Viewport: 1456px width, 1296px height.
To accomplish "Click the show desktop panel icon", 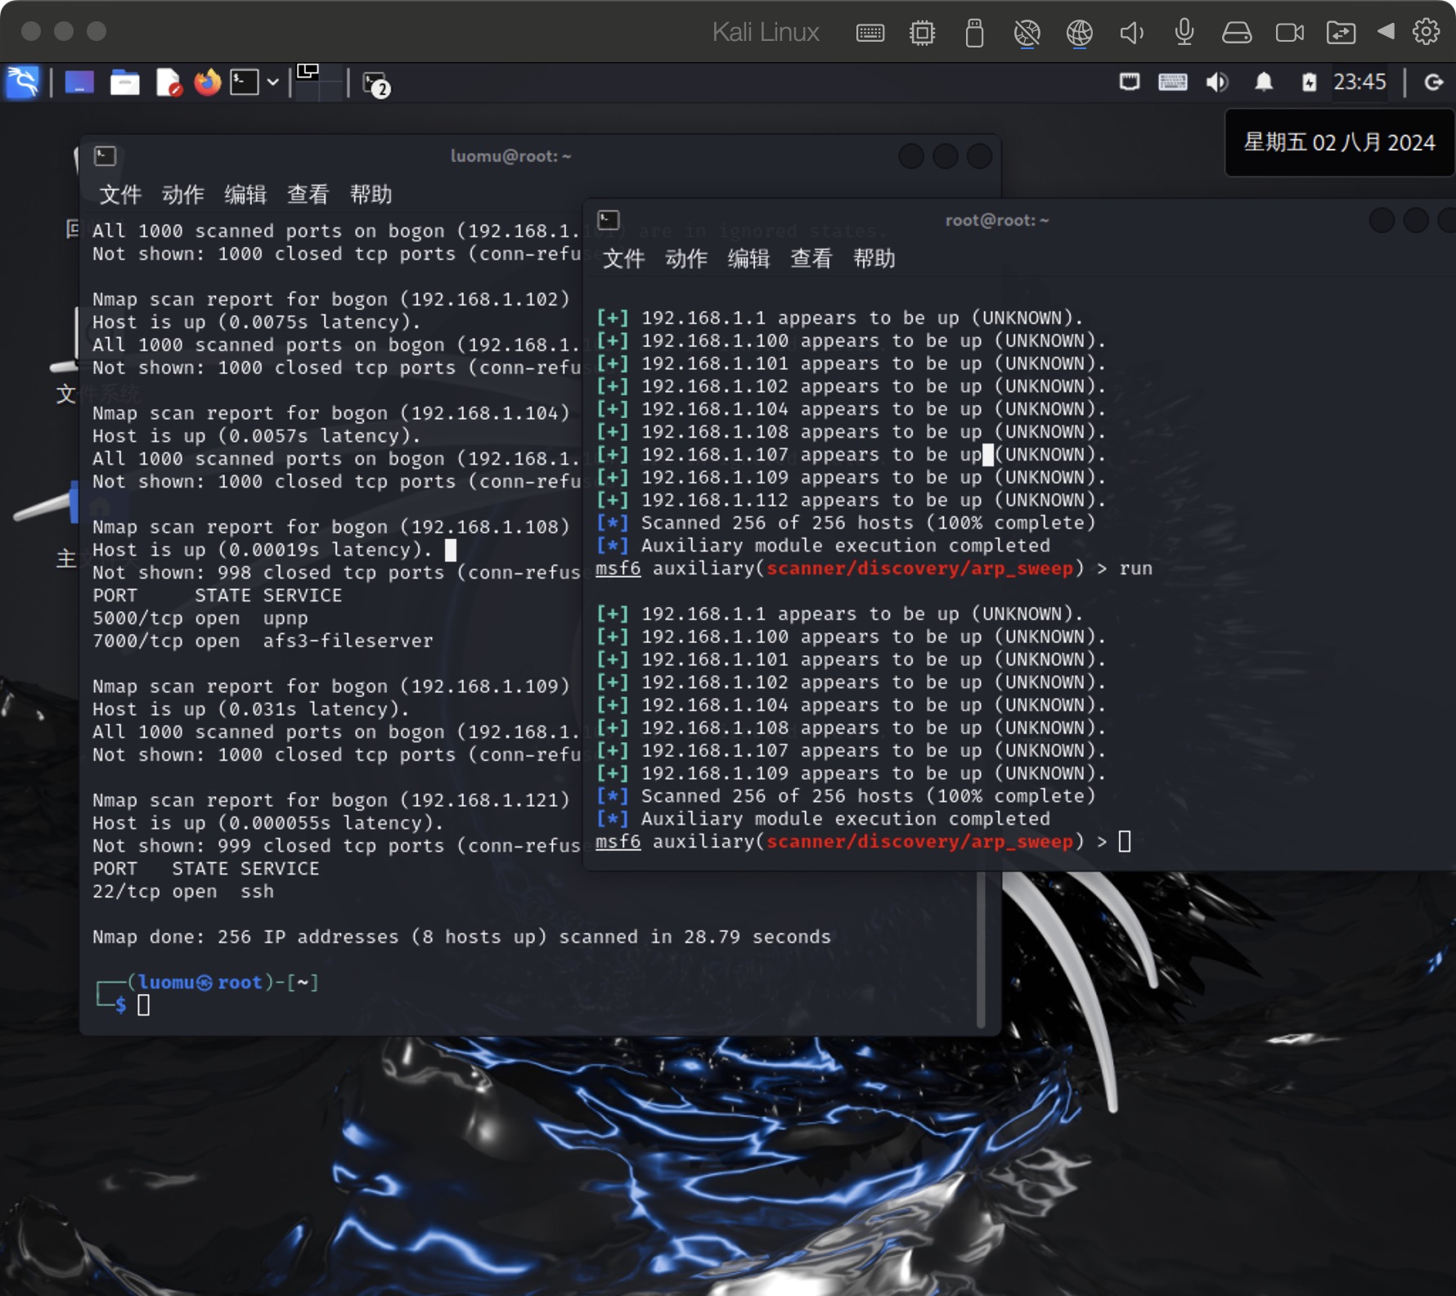I will click(79, 83).
